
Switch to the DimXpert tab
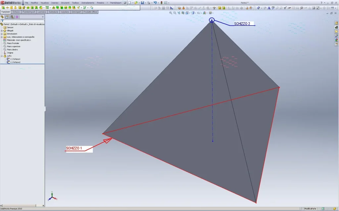(x=76, y=12)
